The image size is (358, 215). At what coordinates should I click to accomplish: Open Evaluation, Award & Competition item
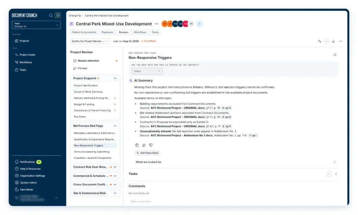93,158
